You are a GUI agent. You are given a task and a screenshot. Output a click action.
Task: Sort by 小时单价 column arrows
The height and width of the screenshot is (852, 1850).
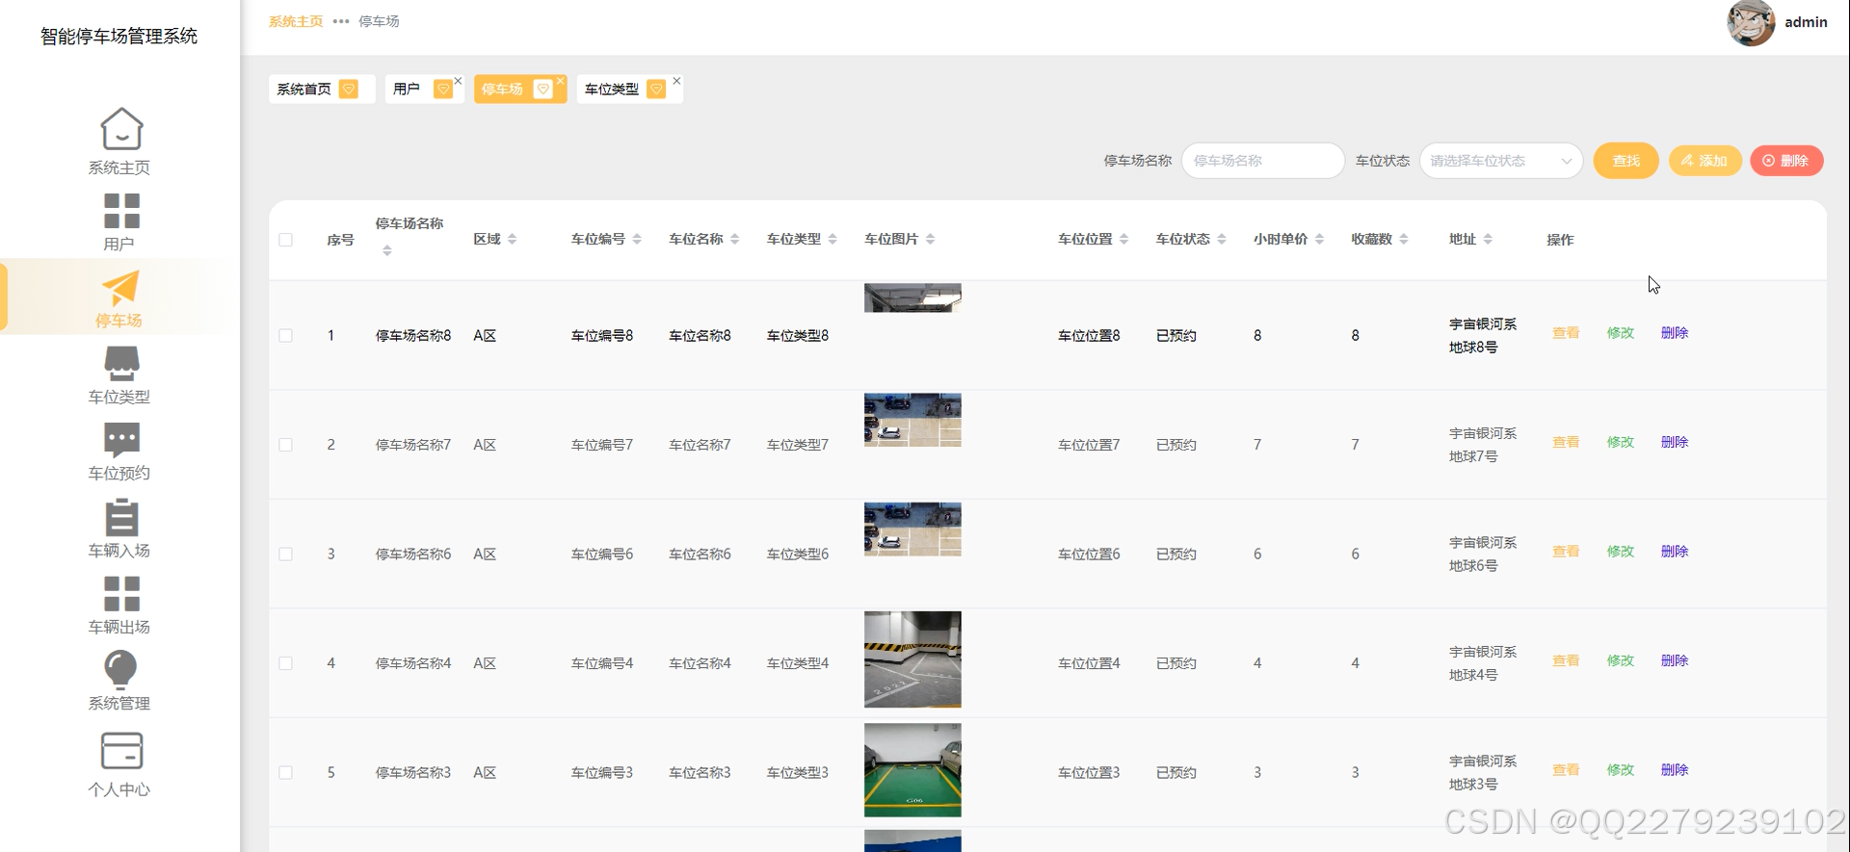[x=1319, y=239]
